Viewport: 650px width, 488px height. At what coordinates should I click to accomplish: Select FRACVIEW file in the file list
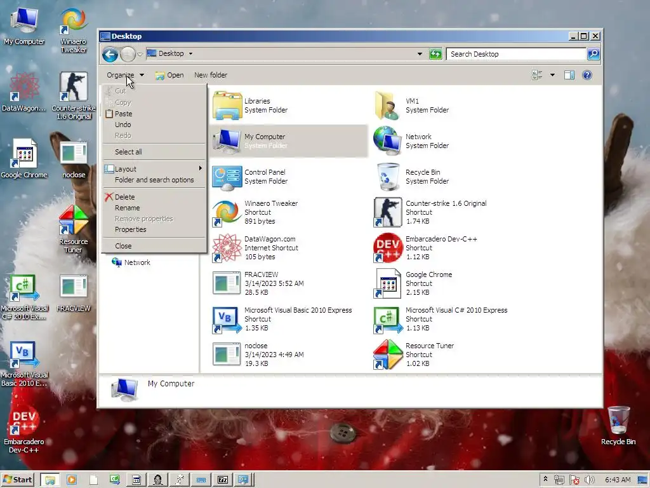[227, 283]
